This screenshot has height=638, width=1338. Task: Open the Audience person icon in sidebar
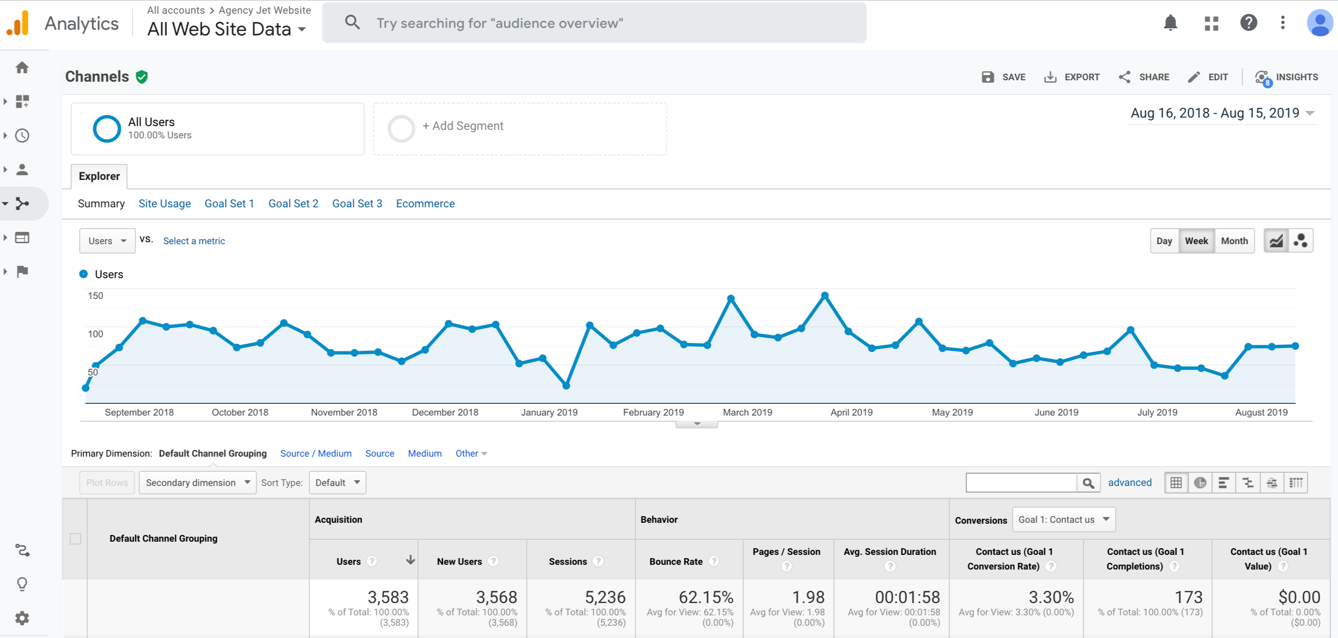point(22,169)
